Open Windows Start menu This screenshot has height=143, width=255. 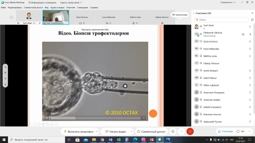tap(4, 139)
